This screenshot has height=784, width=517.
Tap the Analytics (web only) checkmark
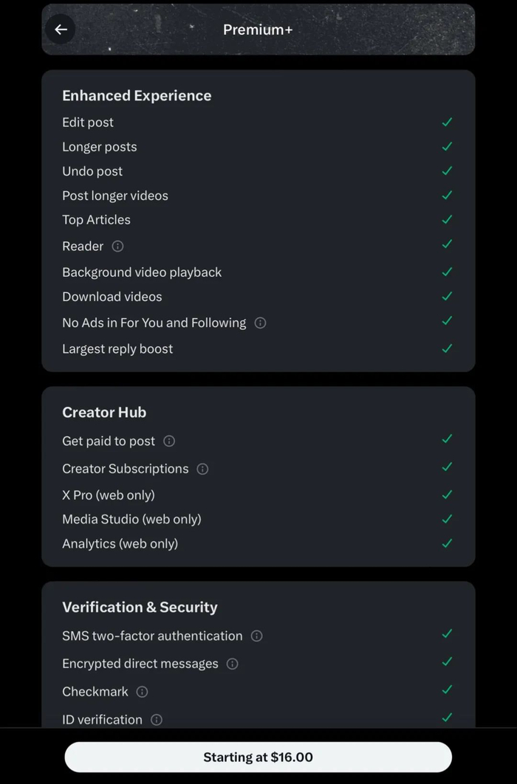tap(447, 543)
